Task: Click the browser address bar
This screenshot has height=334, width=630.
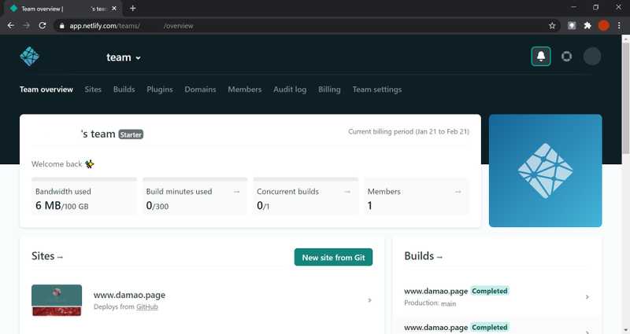Action: click(x=307, y=26)
